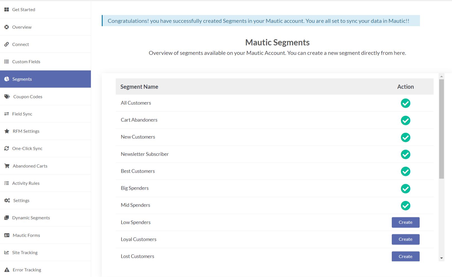Click the Best Customers segment name

pos(138,171)
